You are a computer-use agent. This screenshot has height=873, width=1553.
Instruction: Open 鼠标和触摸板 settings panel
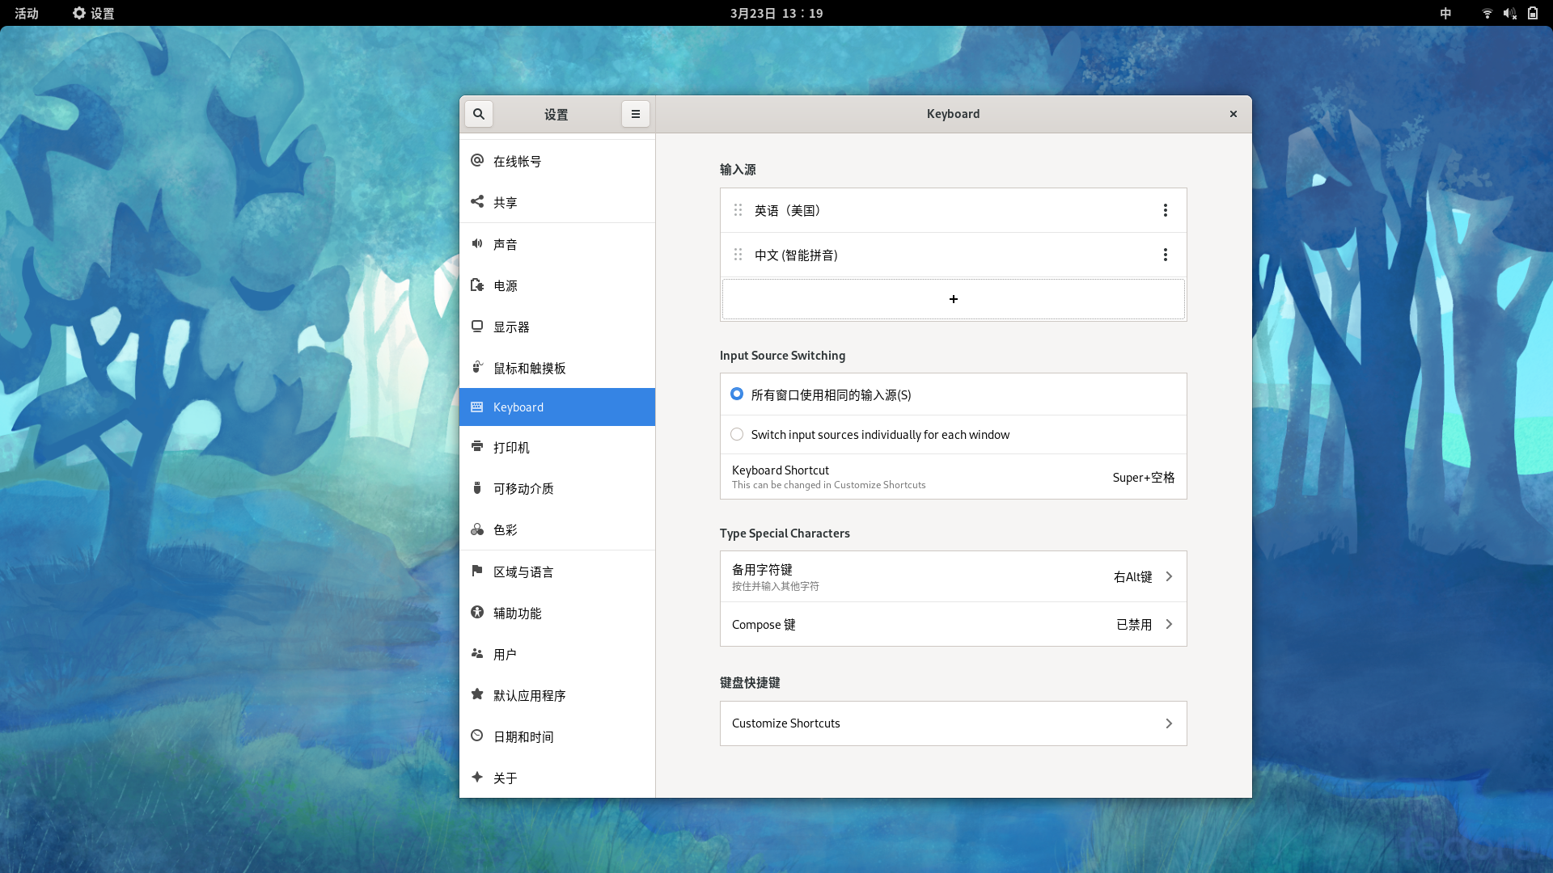[530, 368]
